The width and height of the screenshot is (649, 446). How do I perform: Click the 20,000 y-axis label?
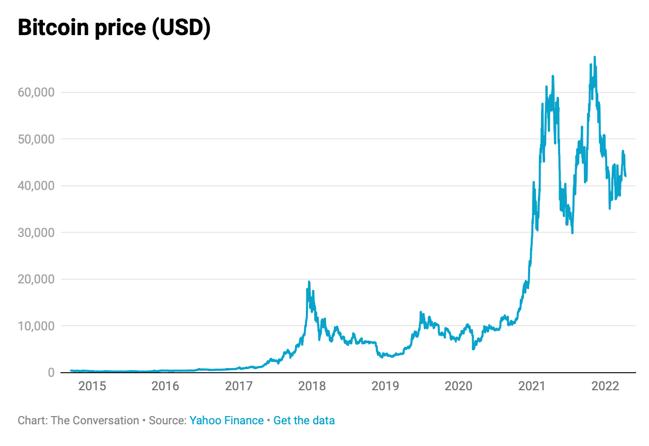[36, 279]
